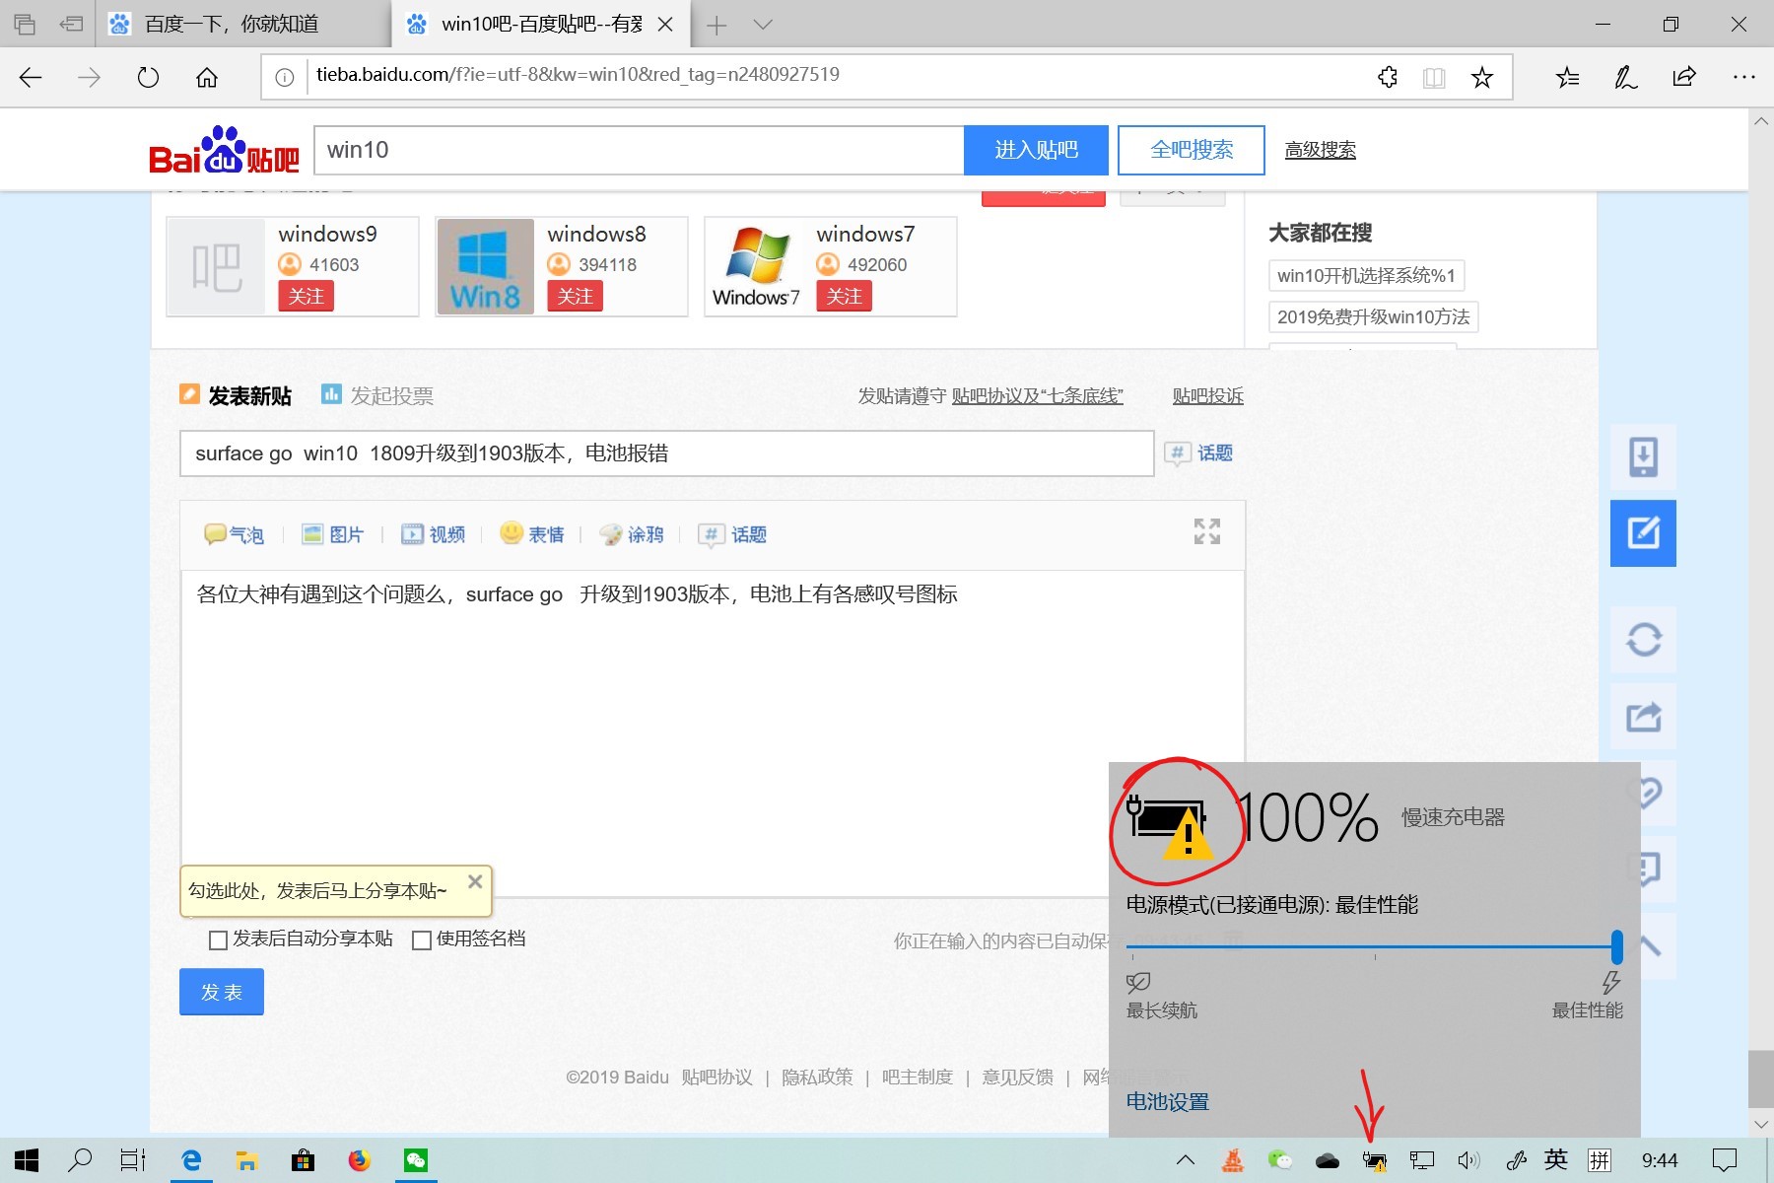
Task: Open the 吧主制度 footer link
Action: click(x=918, y=1078)
